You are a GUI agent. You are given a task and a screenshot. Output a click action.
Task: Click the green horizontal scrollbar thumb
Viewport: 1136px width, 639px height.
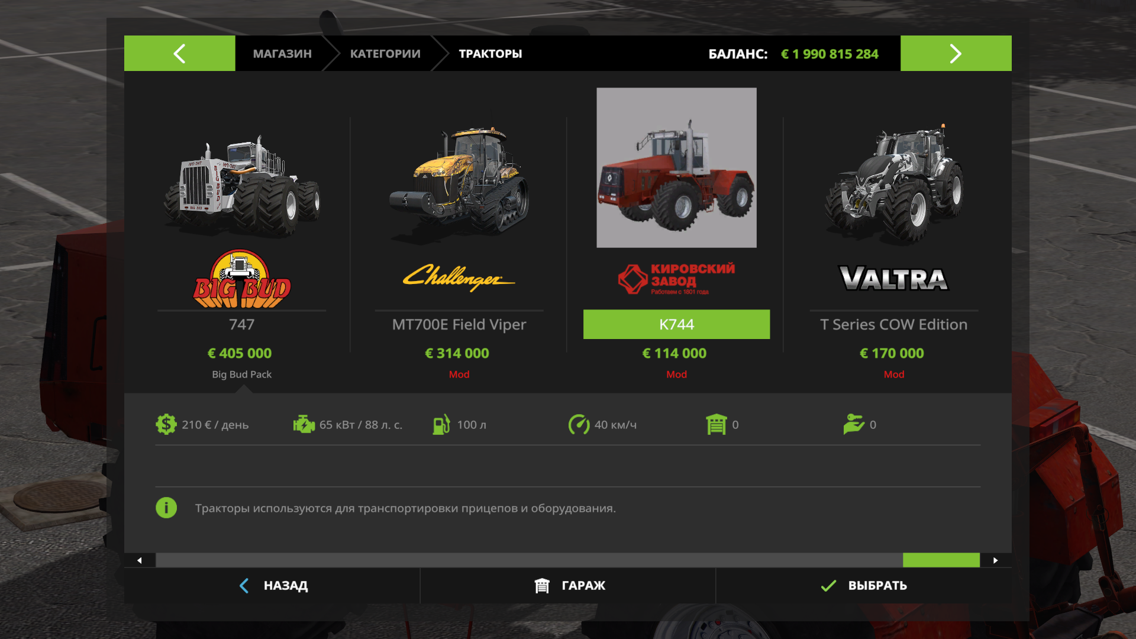click(x=941, y=560)
